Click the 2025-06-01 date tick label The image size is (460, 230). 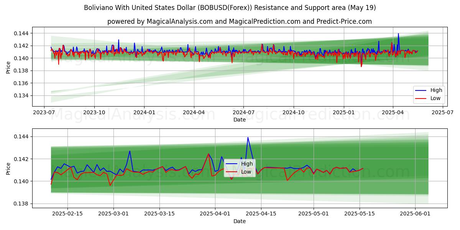point(416,214)
